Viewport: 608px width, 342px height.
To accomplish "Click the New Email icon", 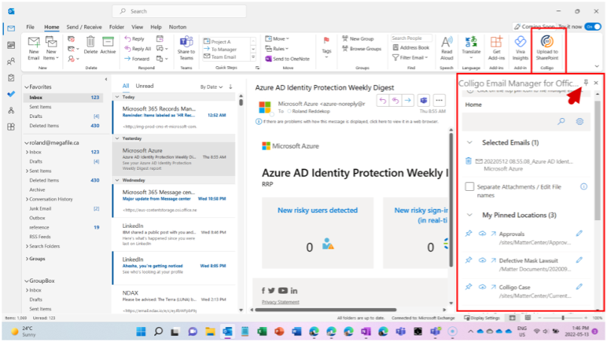I will point(34,47).
